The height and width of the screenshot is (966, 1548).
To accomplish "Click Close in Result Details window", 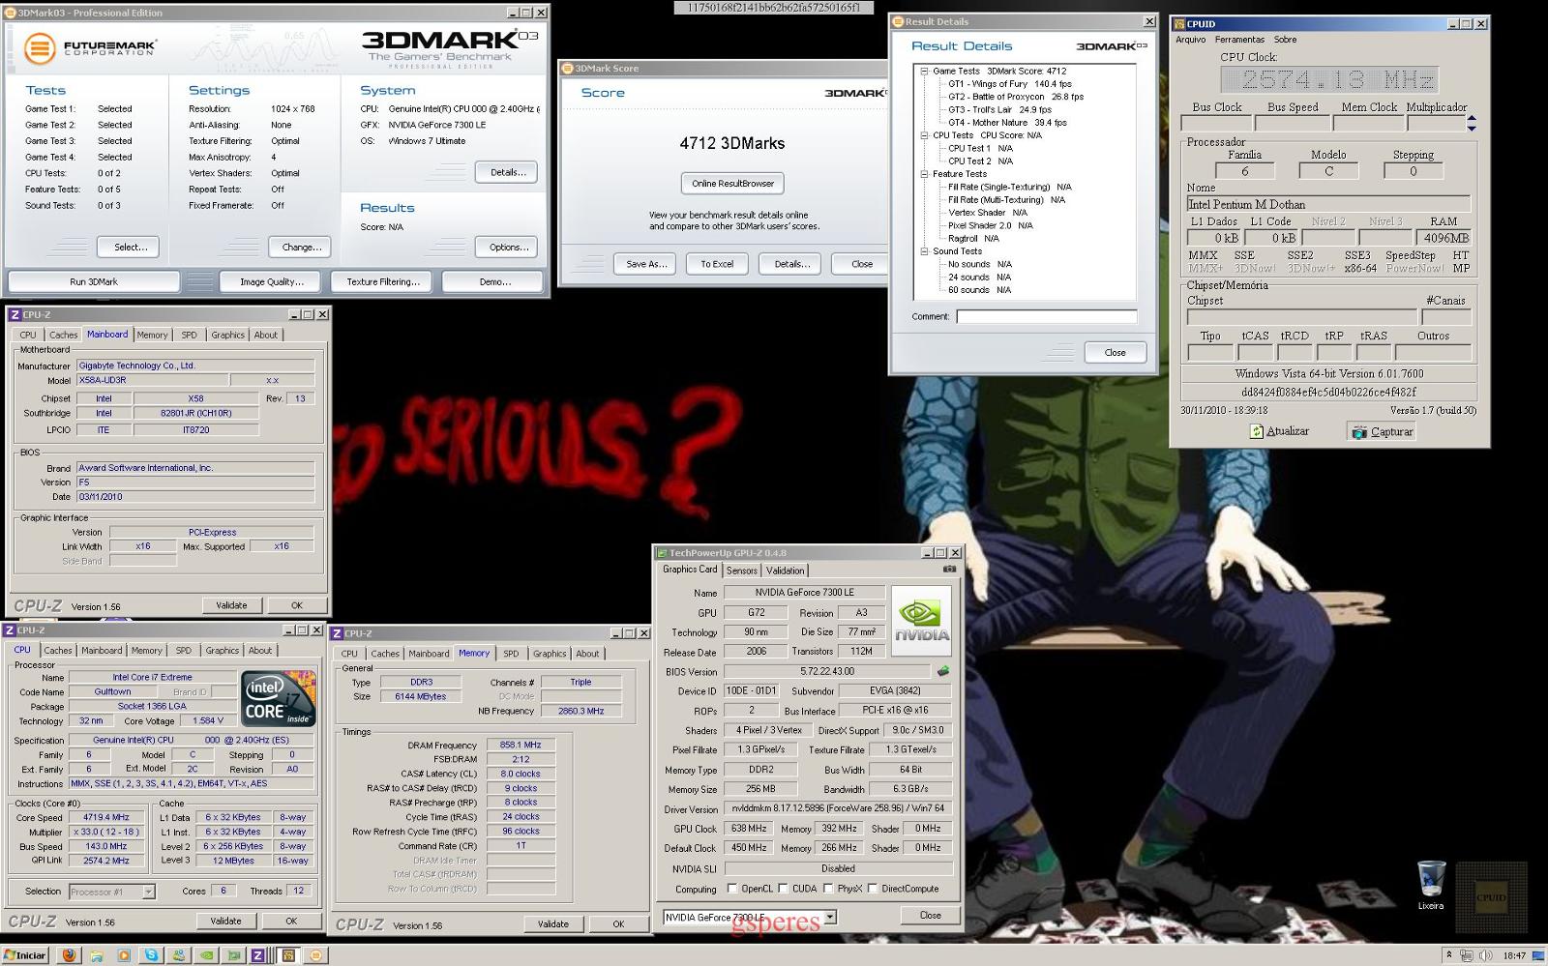I will tap(1115, 352).
